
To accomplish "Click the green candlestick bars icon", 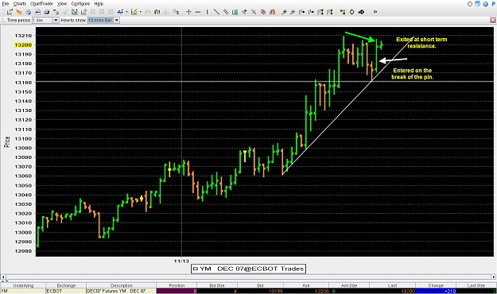I will tap(157, 12).
